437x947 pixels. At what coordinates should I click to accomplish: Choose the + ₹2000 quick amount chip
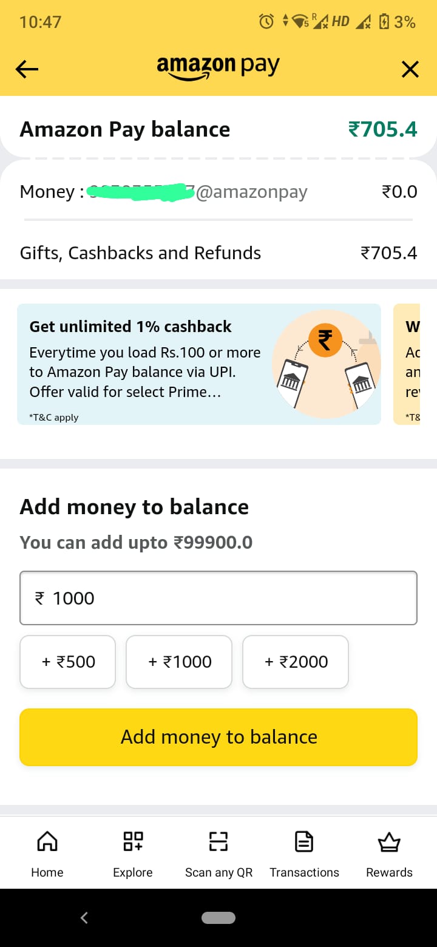click(296, 662)
